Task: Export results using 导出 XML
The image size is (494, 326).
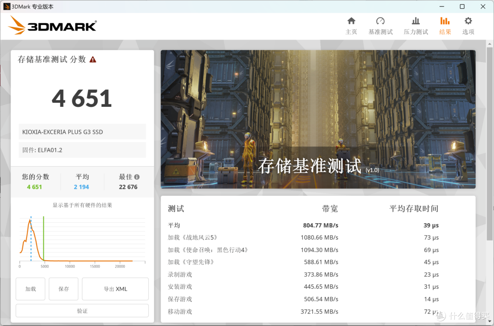Action: pos(115,289)
